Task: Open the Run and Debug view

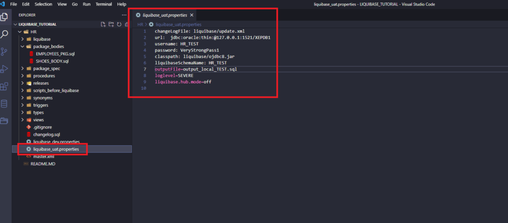Action: point(4,69)
